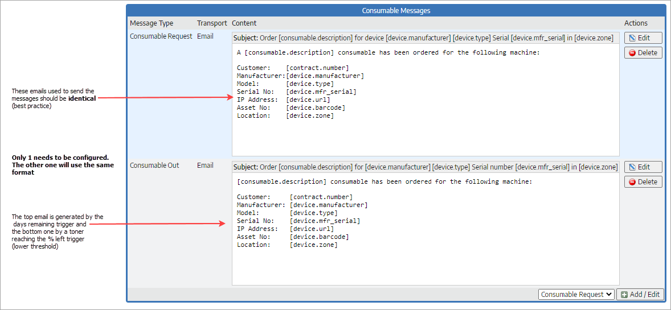Open the Consumable Request message type dropdown
Viewport: 671px width, 310px height.
[x=576, y=294]
